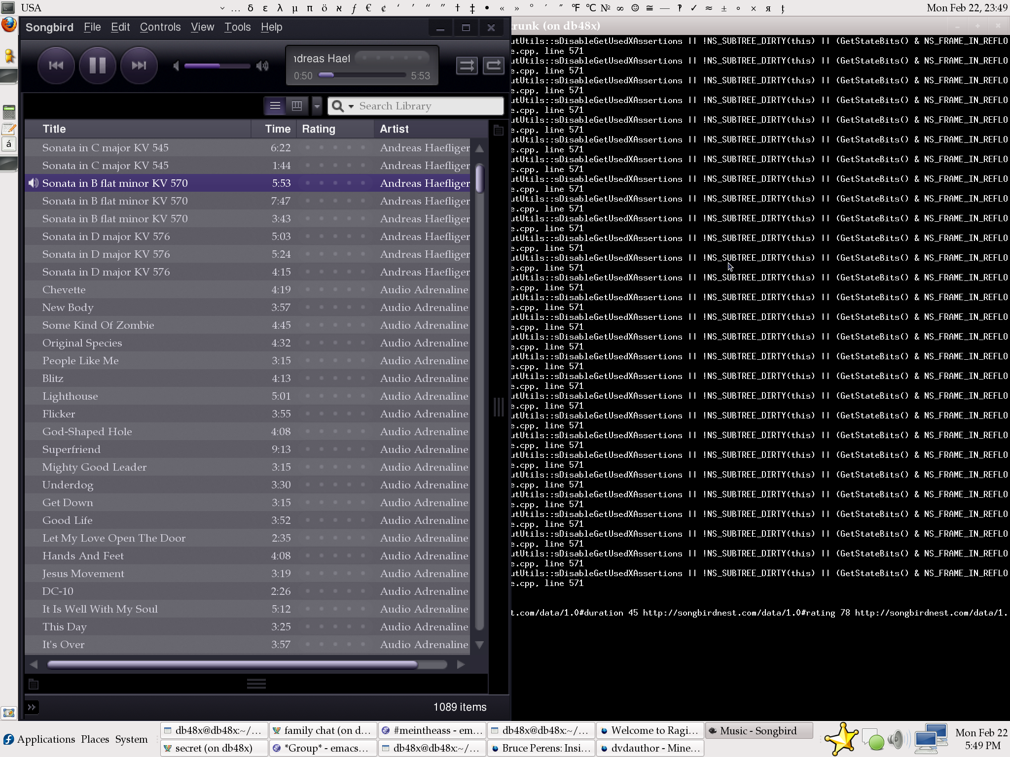1010x757 pixels.
Task: Expand the service pane chevron button
Action: (x=32, y=708)
